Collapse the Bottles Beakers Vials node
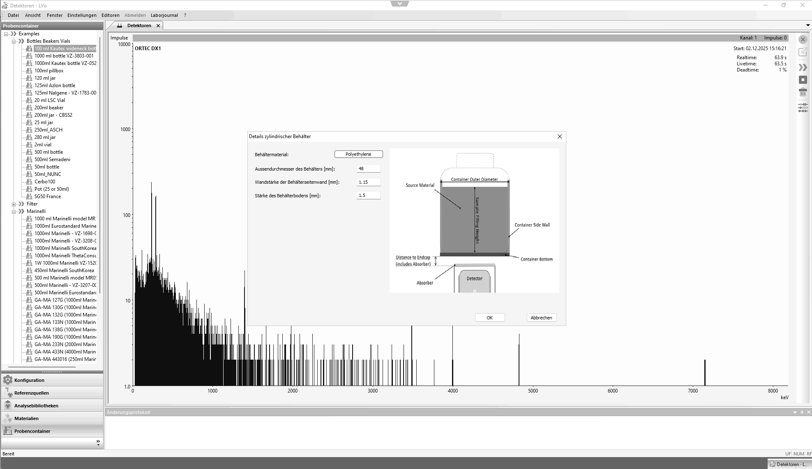This screenshot has height=469, width=812. point(14,42)
